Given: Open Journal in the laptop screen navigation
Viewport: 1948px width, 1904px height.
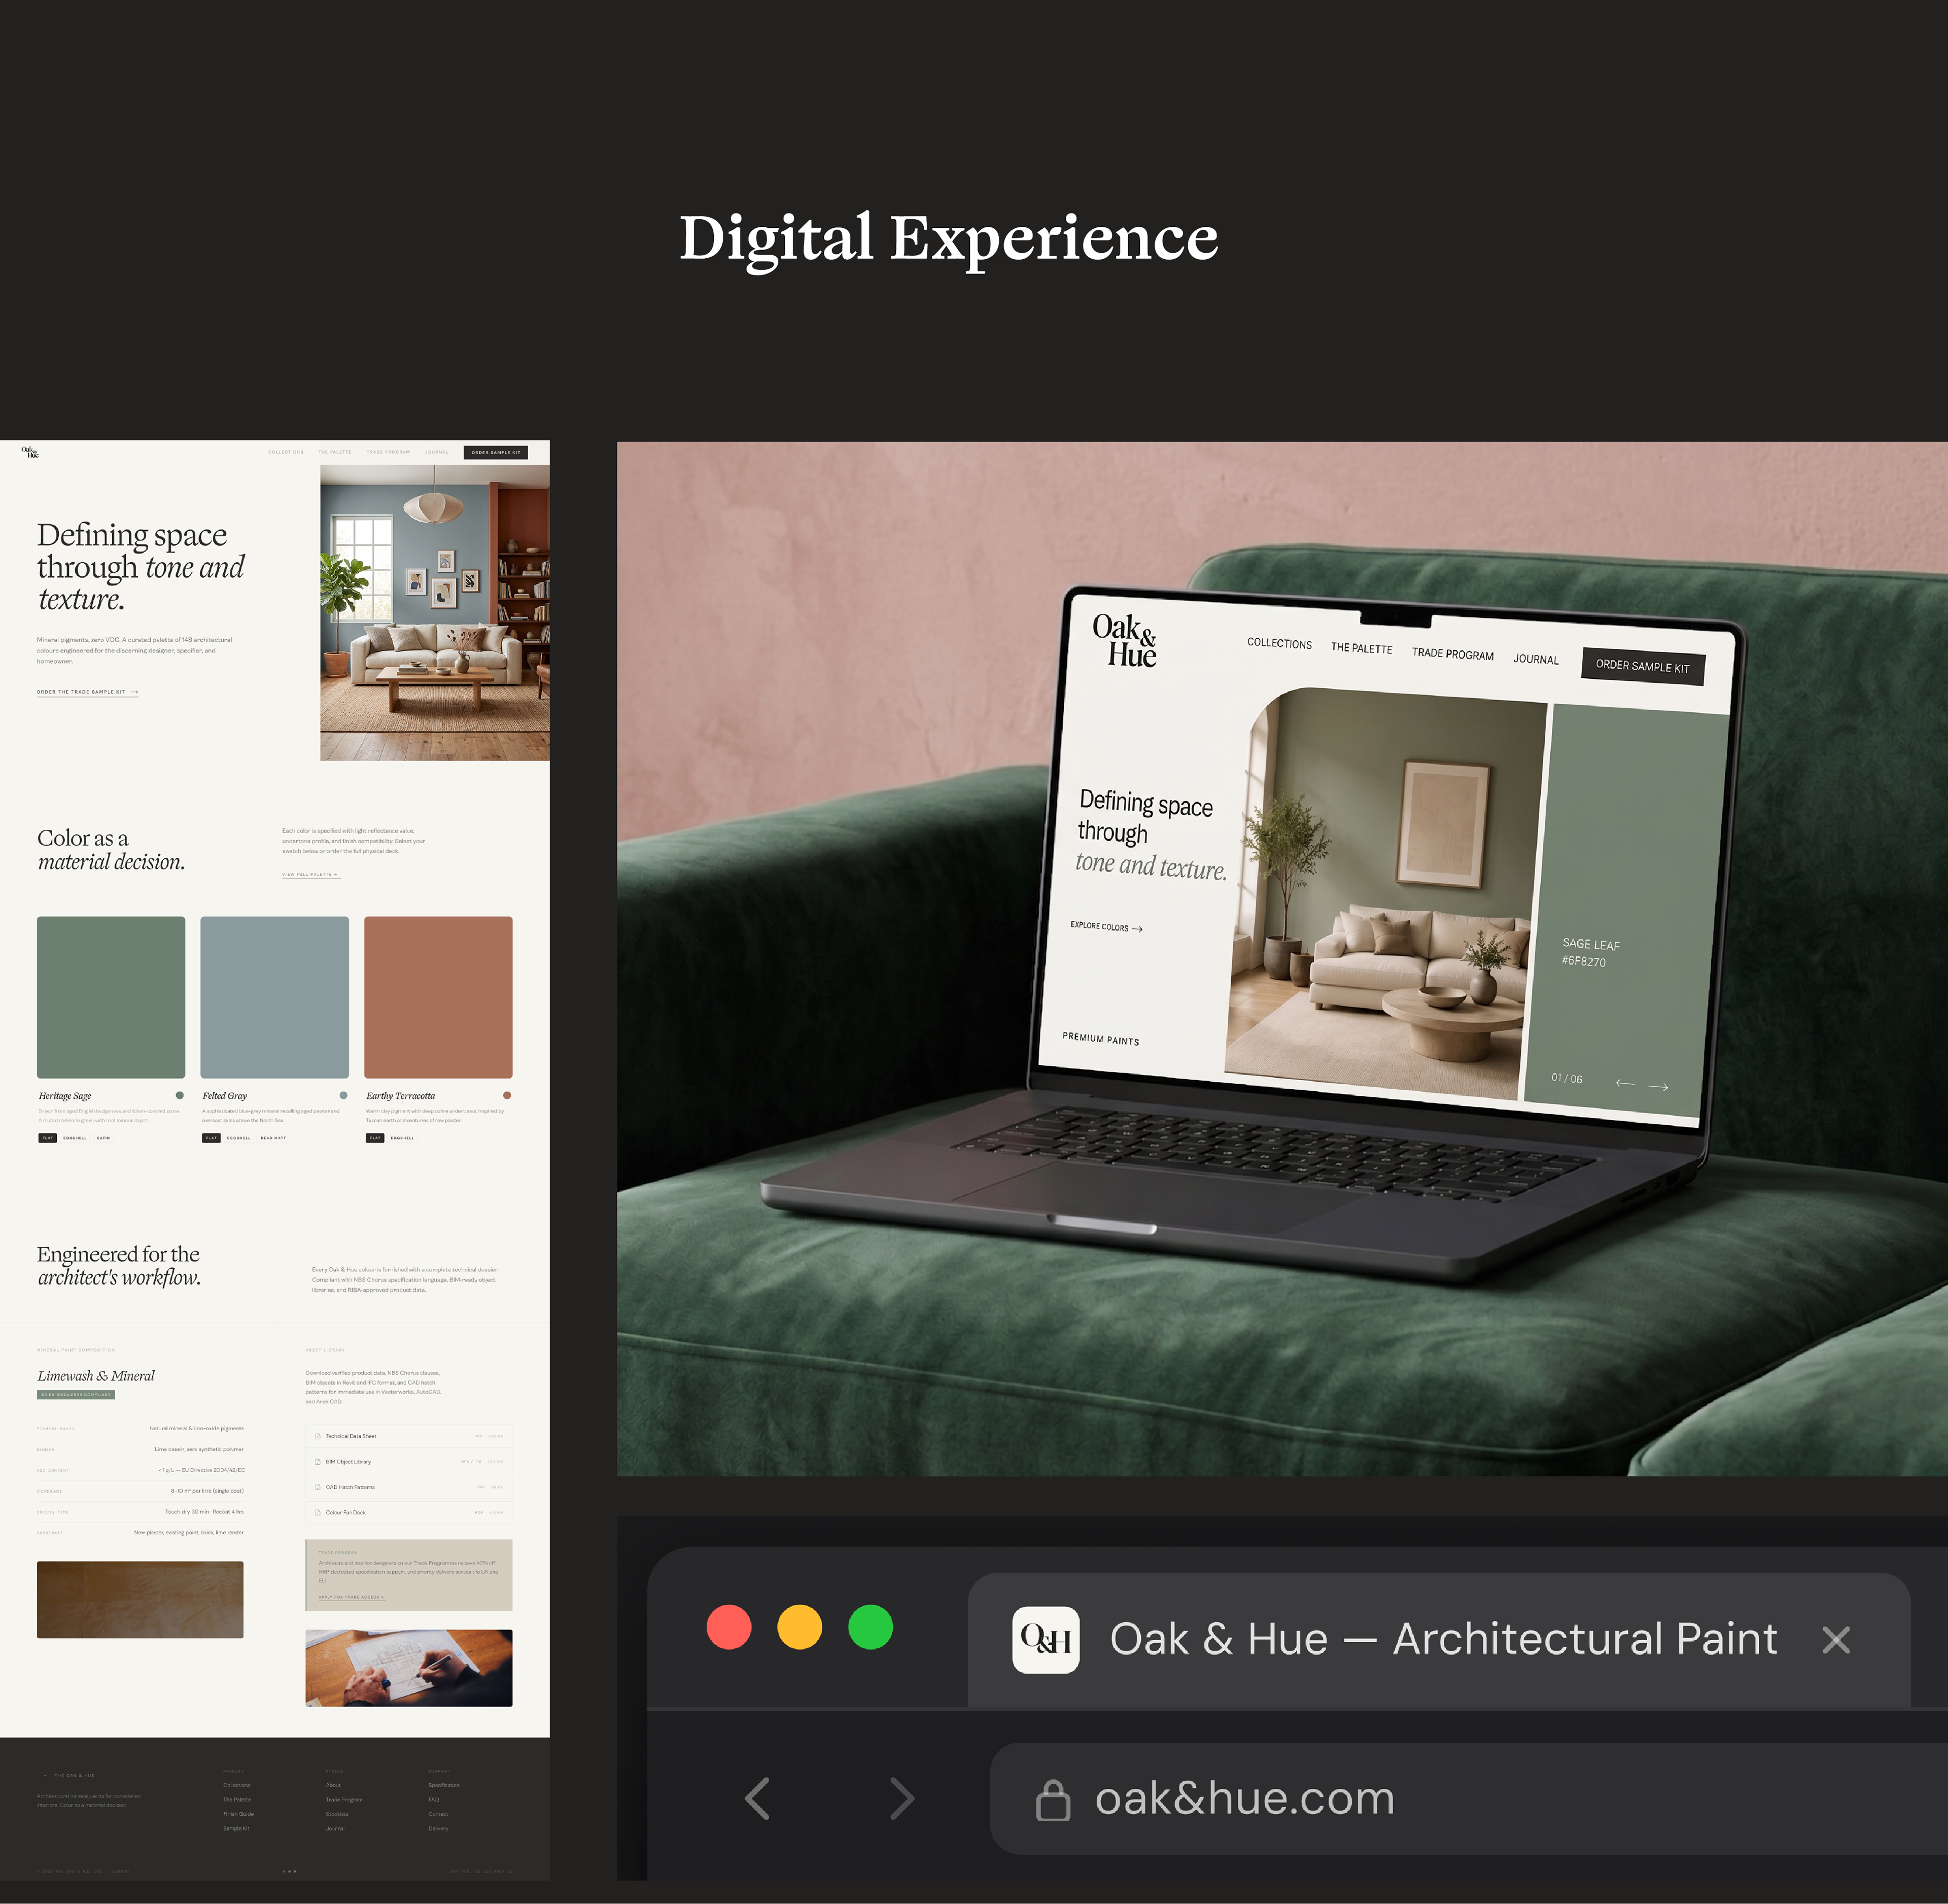Looking at the screenshot, I should pyautogui.click(x=1535, y=659).
